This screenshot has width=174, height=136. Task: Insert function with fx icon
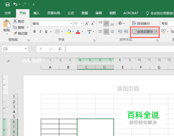(x=60, y=49)
